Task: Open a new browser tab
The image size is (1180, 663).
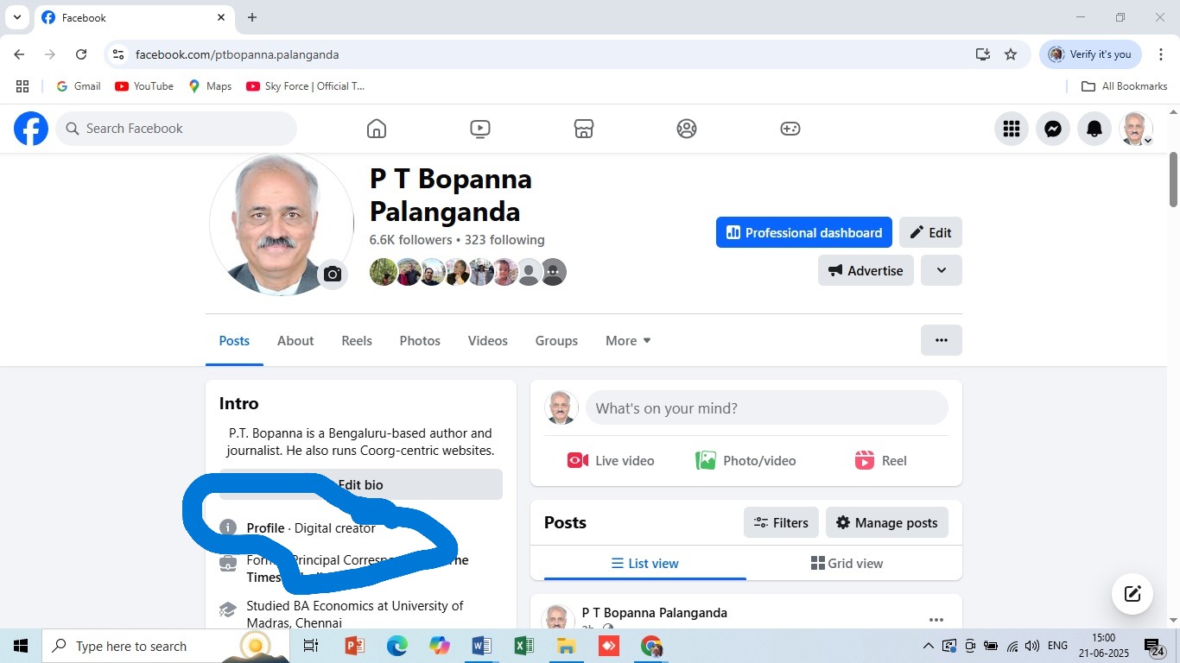Action: pyautogui.click(x=252, y=17)
